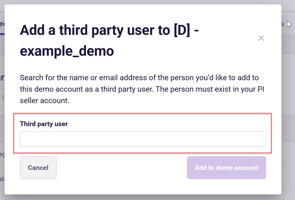The image size is (295, 200).
Task: Click the "Third party user" field label
Action: tap(44, 124)
